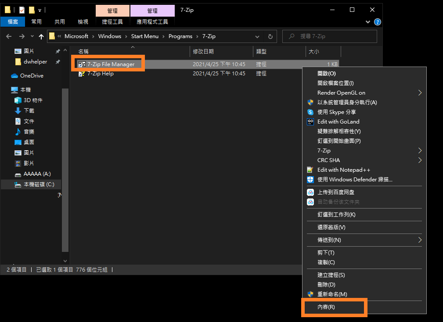The width and height of the screenshot is (443, 322).
Task: Sort by 修改日期 column header
Action: [x=203, y=52]
